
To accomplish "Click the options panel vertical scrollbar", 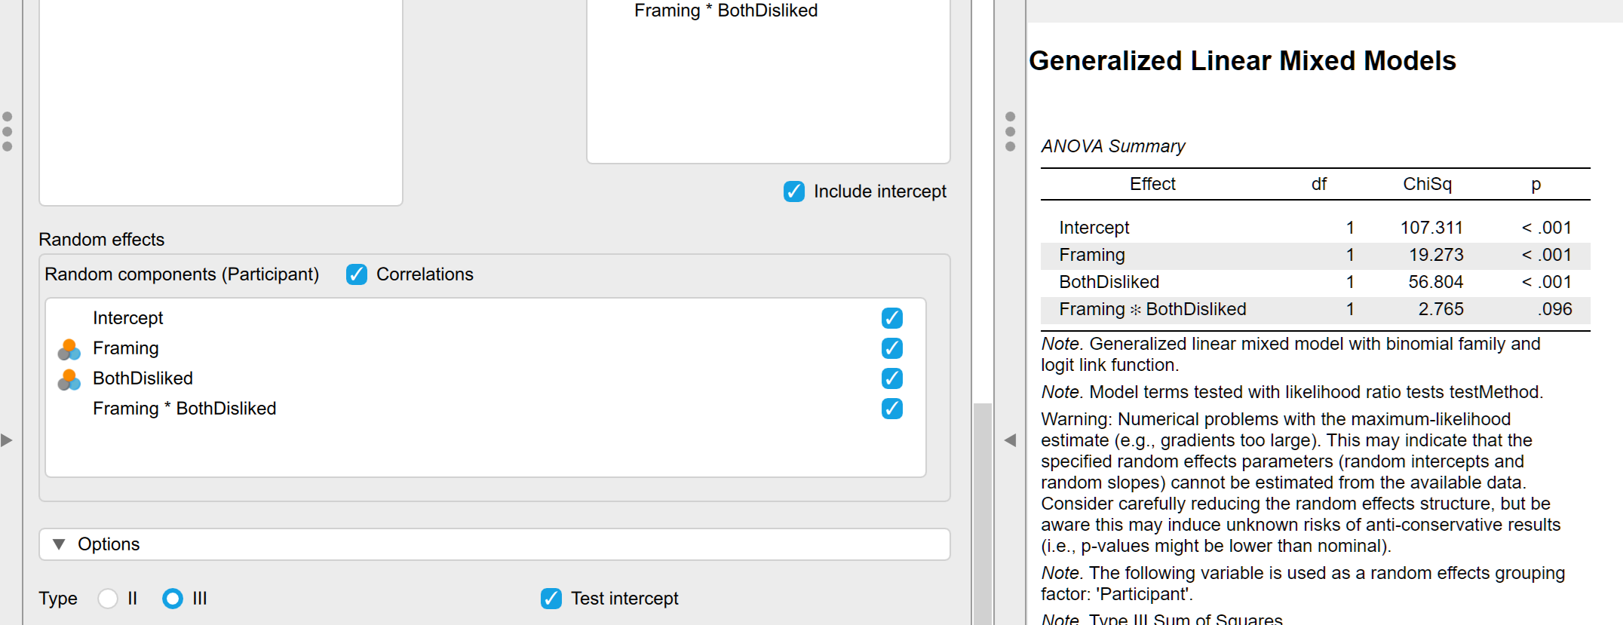I will [982, 513].
